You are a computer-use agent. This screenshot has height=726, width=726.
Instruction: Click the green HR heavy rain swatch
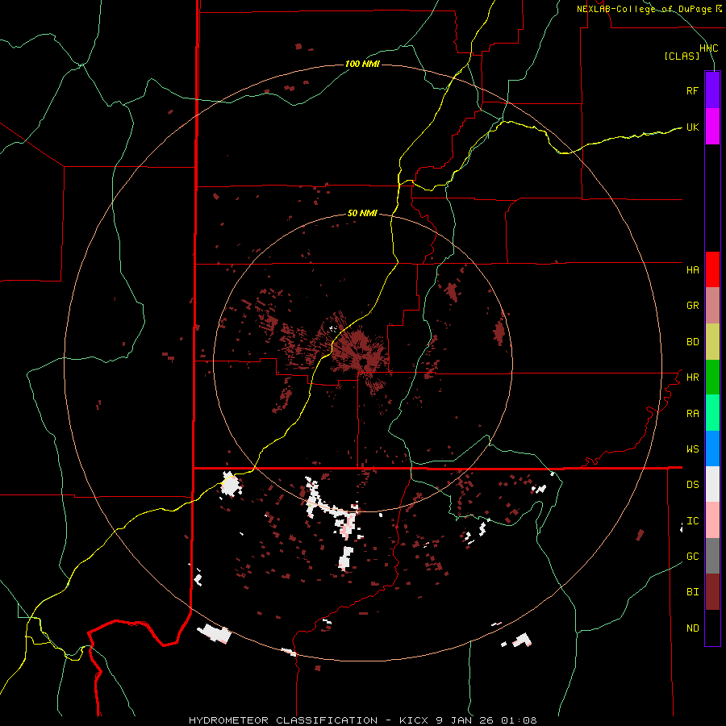(x=712, y=378)
